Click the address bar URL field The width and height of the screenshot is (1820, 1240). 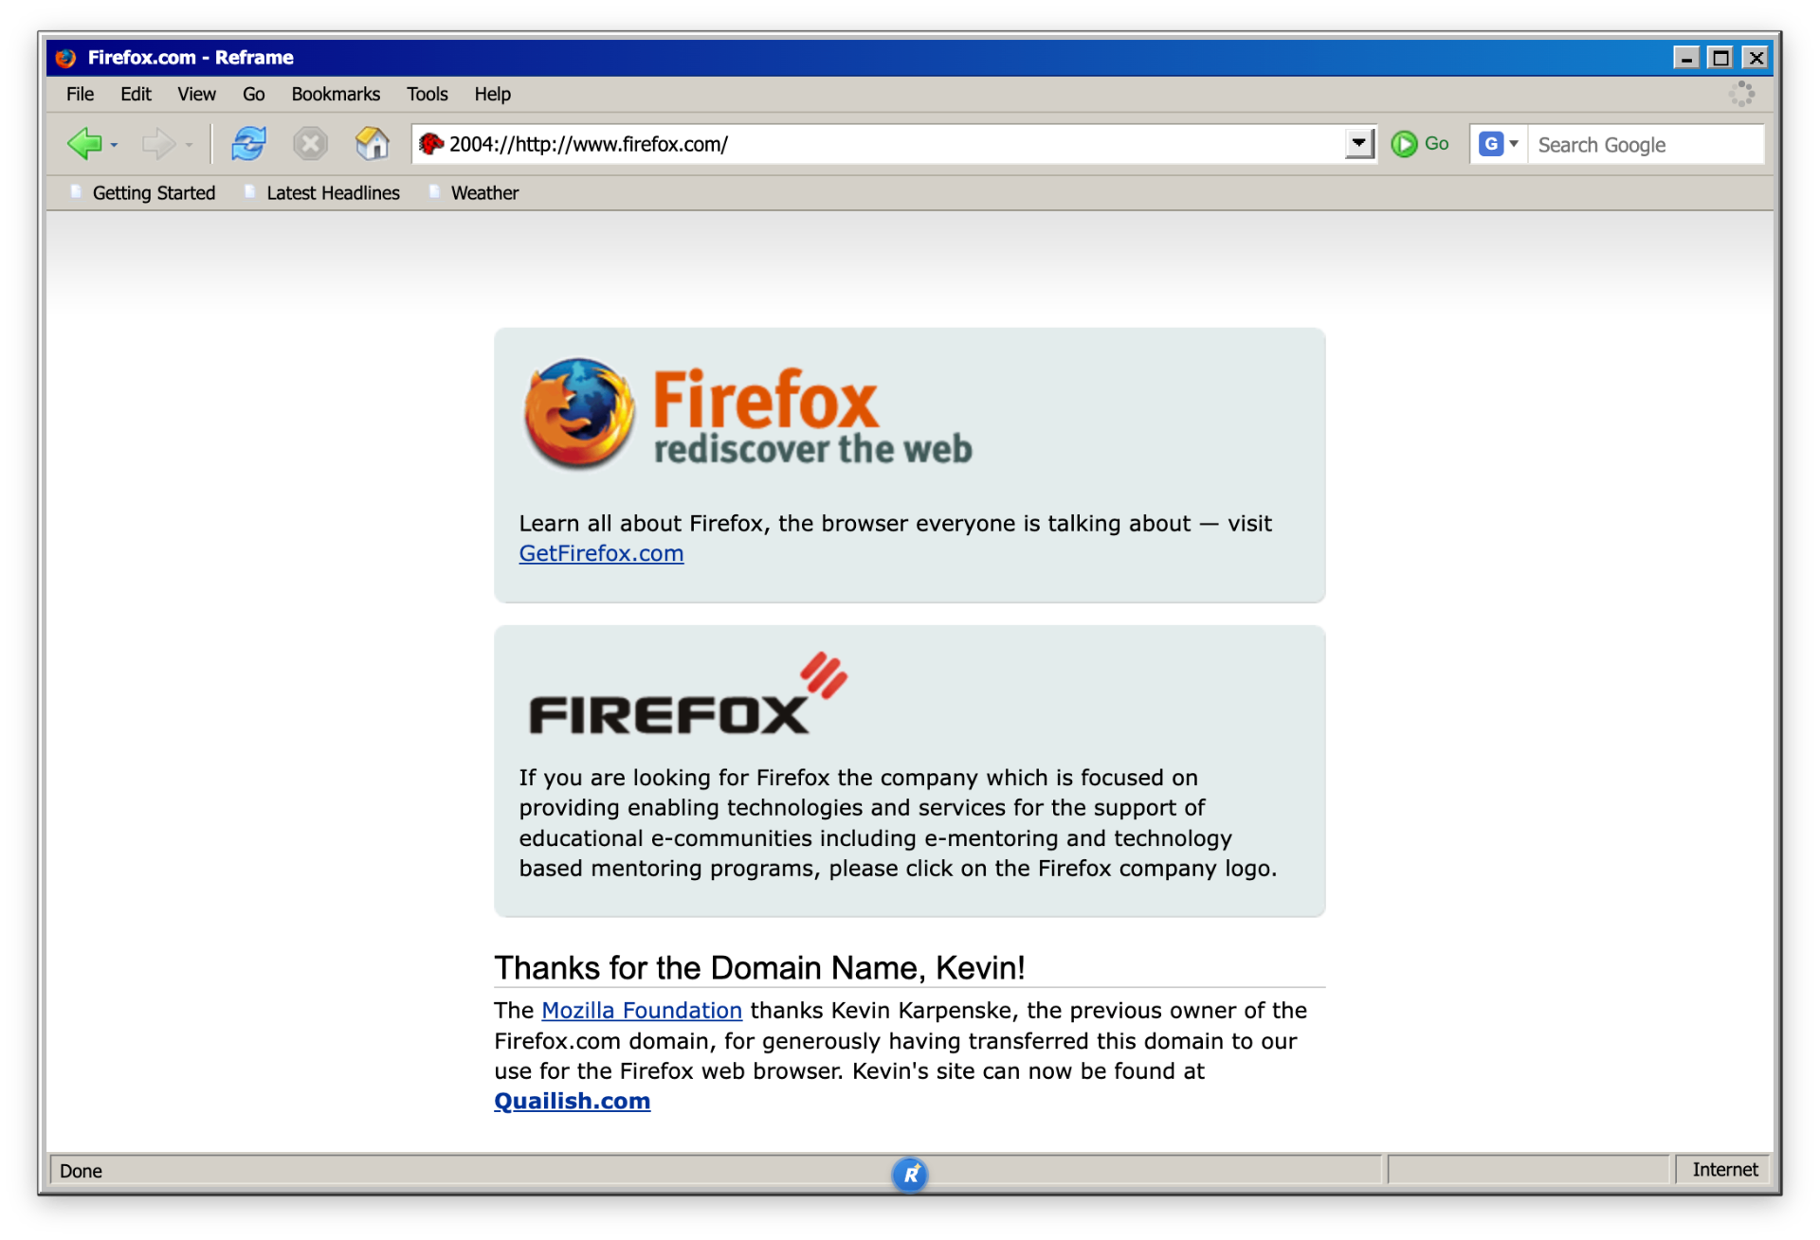894,144
